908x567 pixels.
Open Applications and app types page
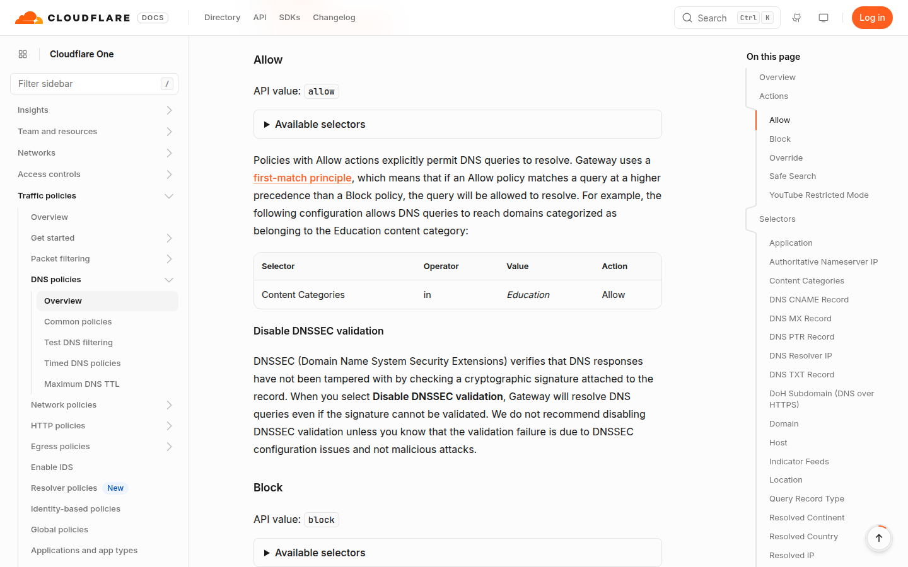84,551
